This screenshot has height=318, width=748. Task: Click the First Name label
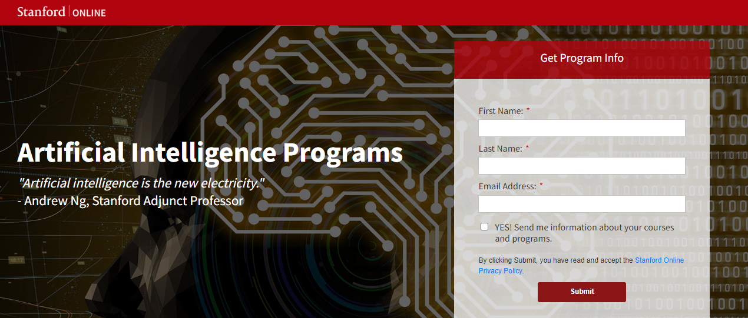tap(501, 111)
